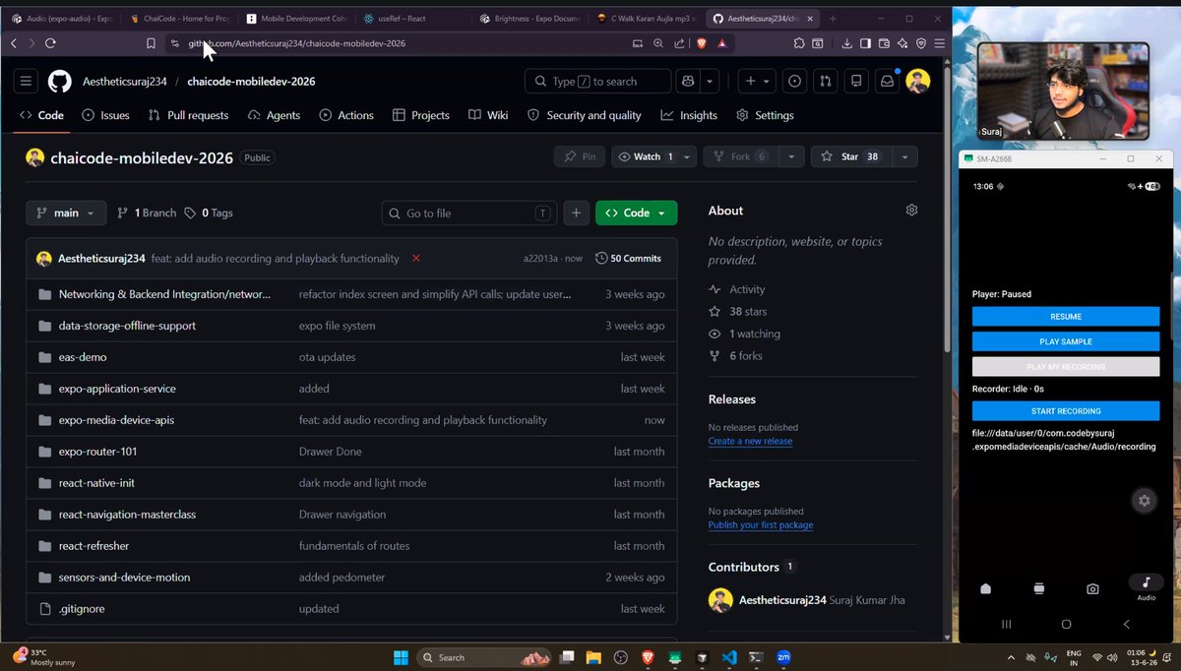Go back with the browser back arrow
The width and height of the screenshot is (1181, 671).
pos(13,43)
